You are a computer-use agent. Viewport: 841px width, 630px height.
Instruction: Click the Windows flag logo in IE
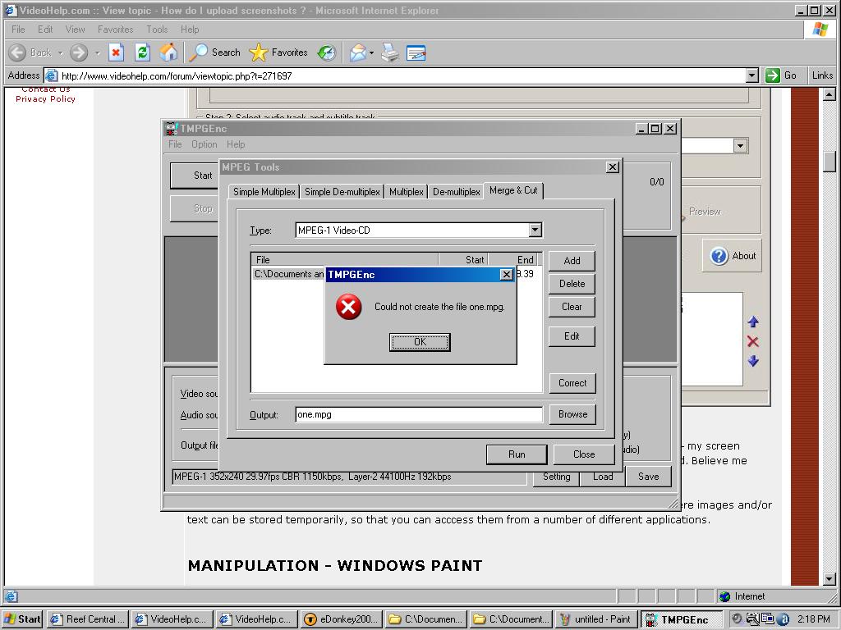click(x=820, y=30)
